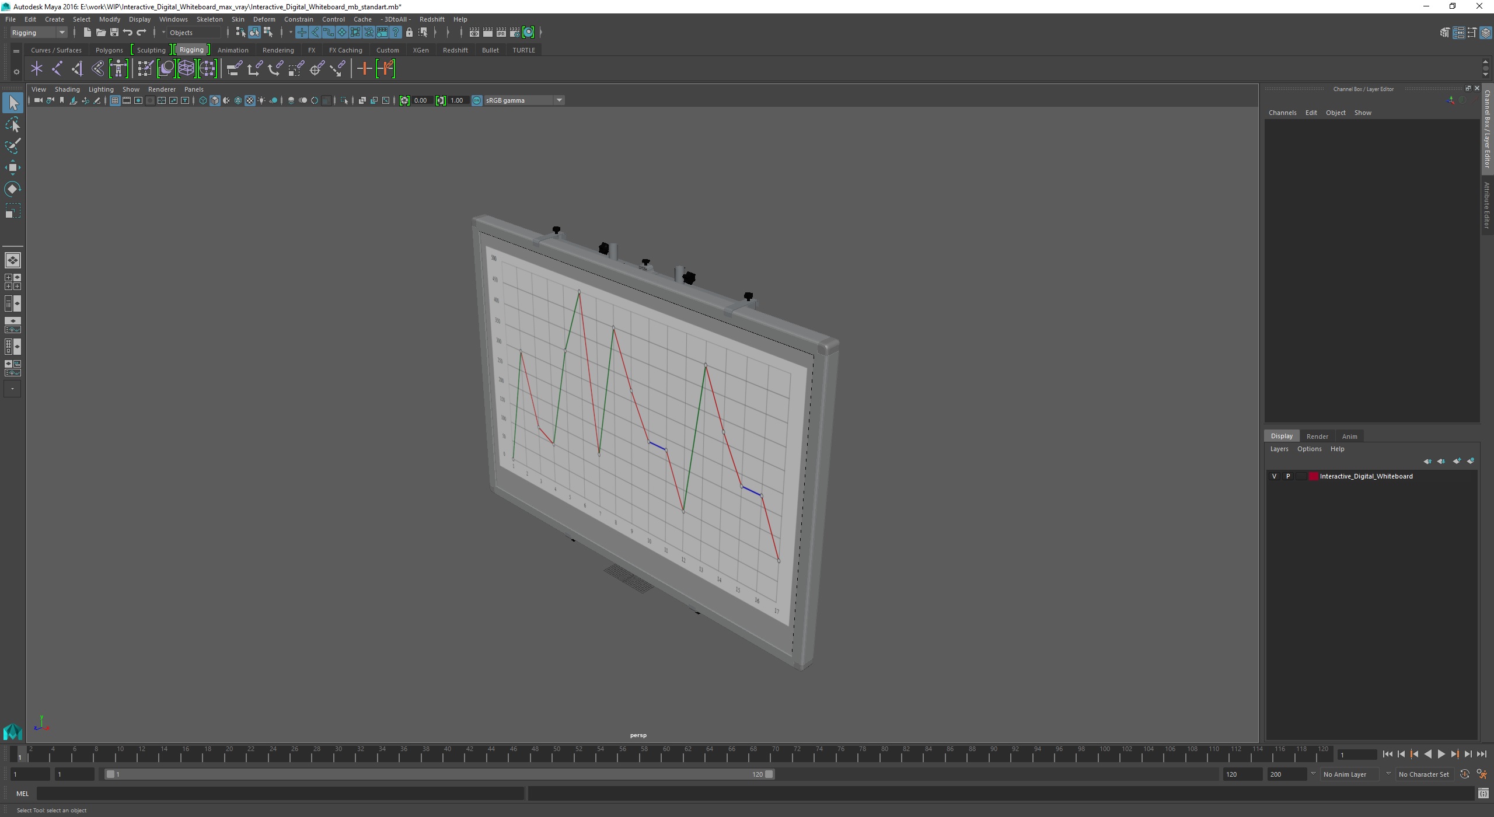Switch to the Animation shelf tab

click(233, 50)
